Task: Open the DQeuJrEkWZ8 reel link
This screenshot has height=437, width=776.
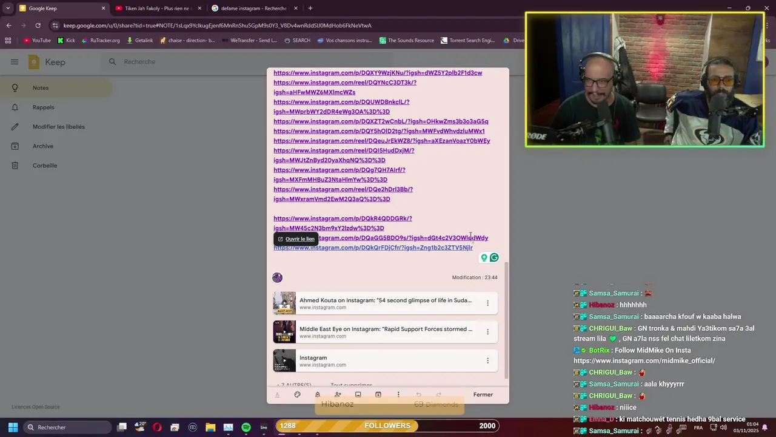Action: pyautogui.click(x=382, y=141)
